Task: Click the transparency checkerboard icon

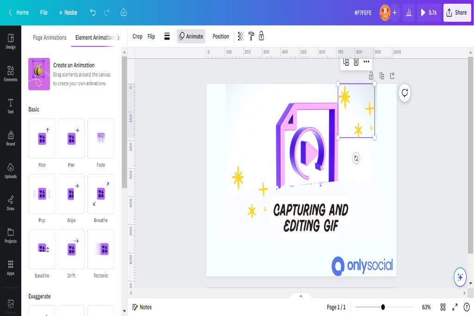Action: coord(241,37)
